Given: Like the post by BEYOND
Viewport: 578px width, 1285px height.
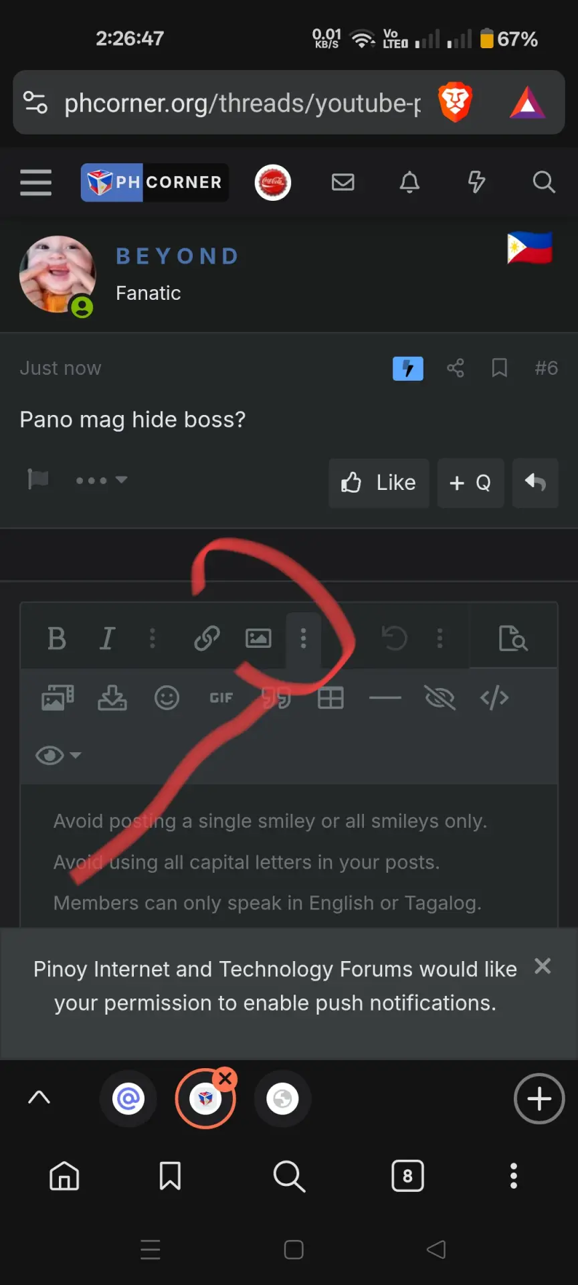Looking at the screenshot, I should coord(379,483).
